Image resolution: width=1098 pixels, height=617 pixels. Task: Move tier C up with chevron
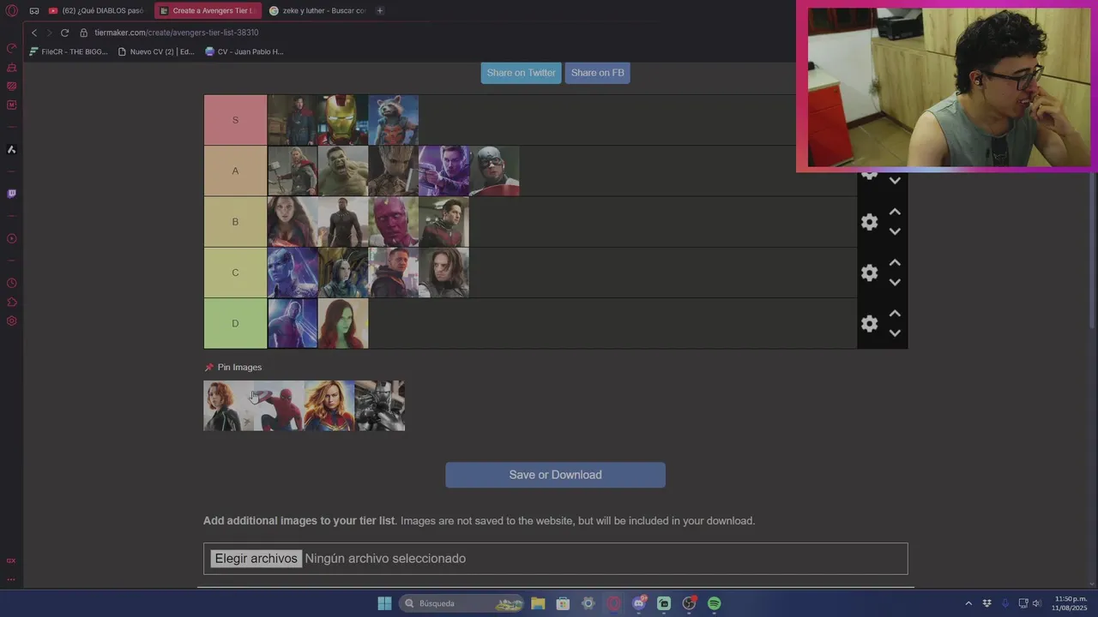click(895, 262)
